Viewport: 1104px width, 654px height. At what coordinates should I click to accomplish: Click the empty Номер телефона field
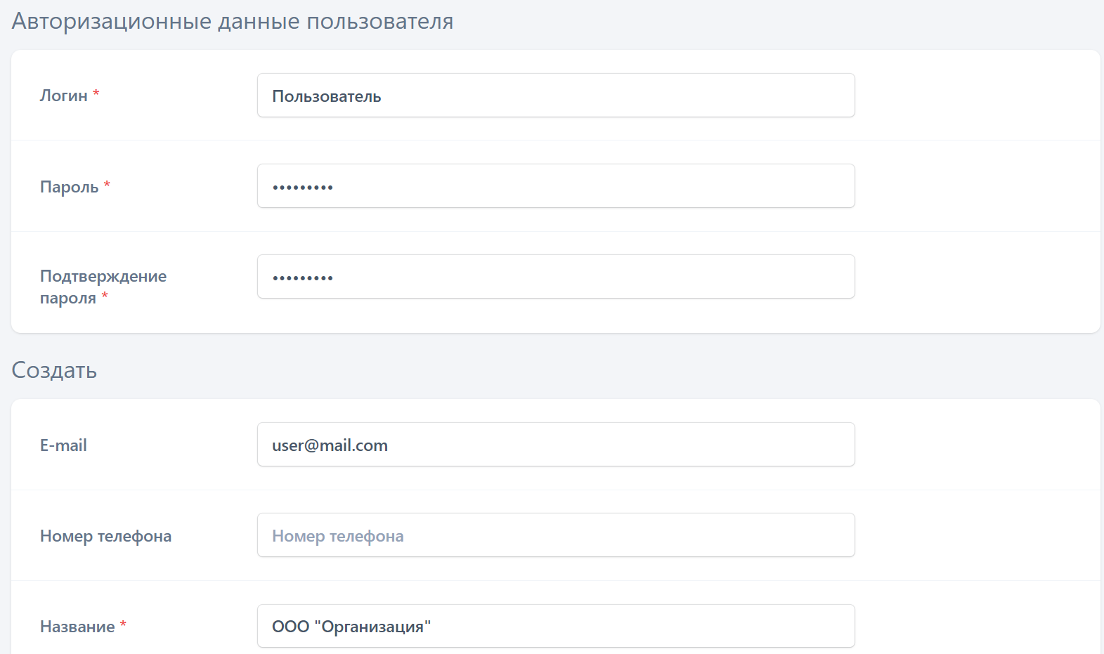click(555, 535)
